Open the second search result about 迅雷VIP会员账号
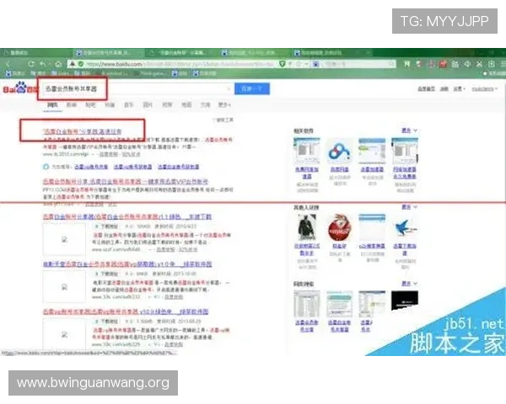Screen dimensions: 506x404 (x=126, y=182)
